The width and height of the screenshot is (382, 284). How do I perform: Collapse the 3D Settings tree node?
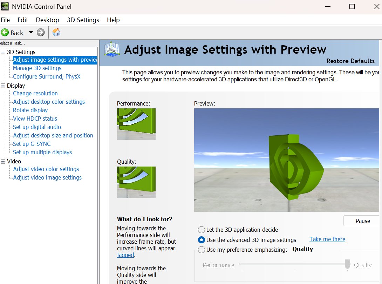tap(3, 52)
